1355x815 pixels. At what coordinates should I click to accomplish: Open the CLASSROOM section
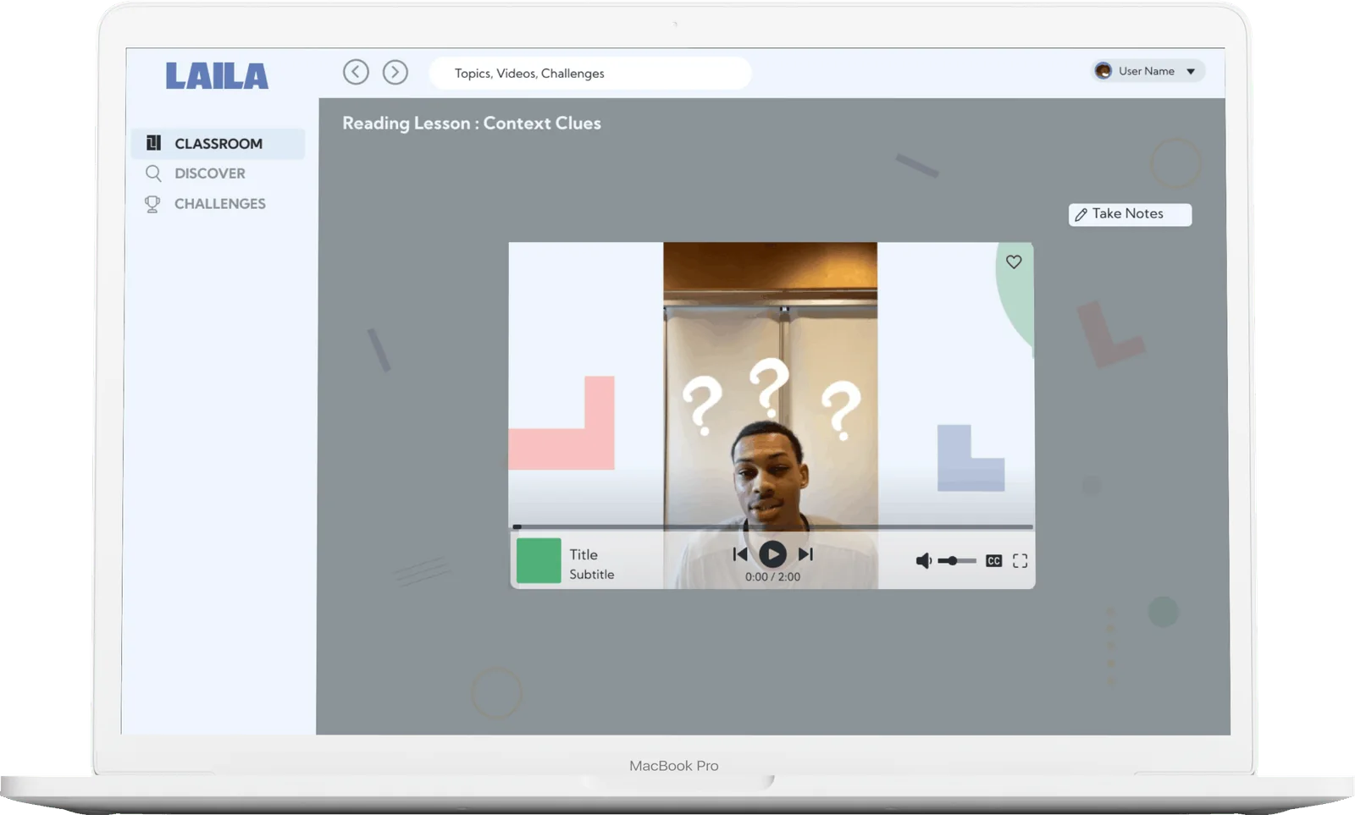coord(218,143)
